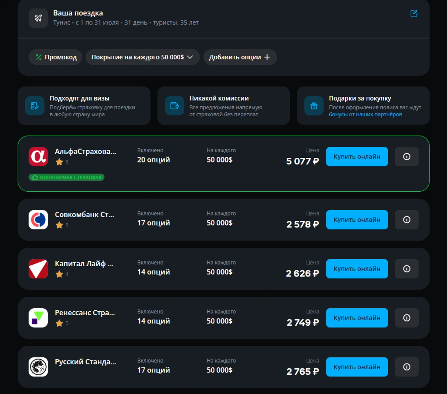This screenshot has width=447, height=394.
Task: Buy the АльфаСтрахование policy online
Action: click(357, 157)
